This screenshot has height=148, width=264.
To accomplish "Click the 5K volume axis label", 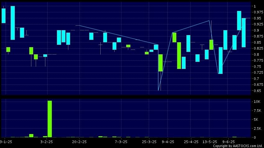I will pyautogui.click(x=256, y=120).
